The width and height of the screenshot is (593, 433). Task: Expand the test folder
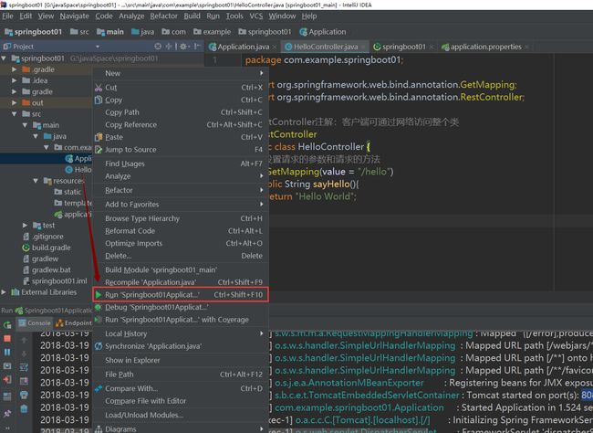[25, 226]
